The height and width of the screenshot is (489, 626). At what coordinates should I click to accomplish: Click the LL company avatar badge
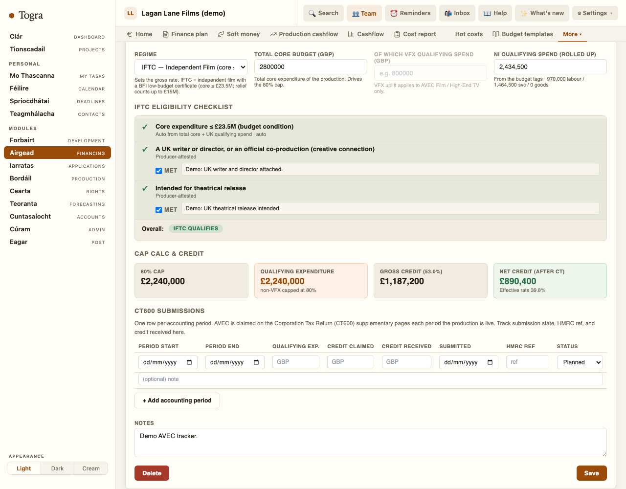click(131, 13)
